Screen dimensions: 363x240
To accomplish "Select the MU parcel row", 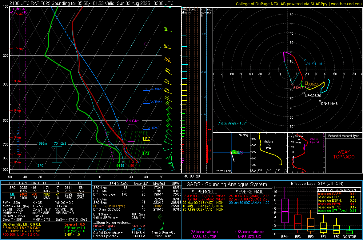I will [x=46, y=198].
